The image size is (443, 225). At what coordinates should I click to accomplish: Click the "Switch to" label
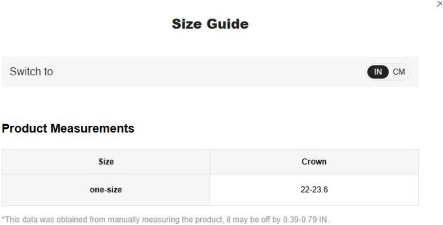[31, 72]
